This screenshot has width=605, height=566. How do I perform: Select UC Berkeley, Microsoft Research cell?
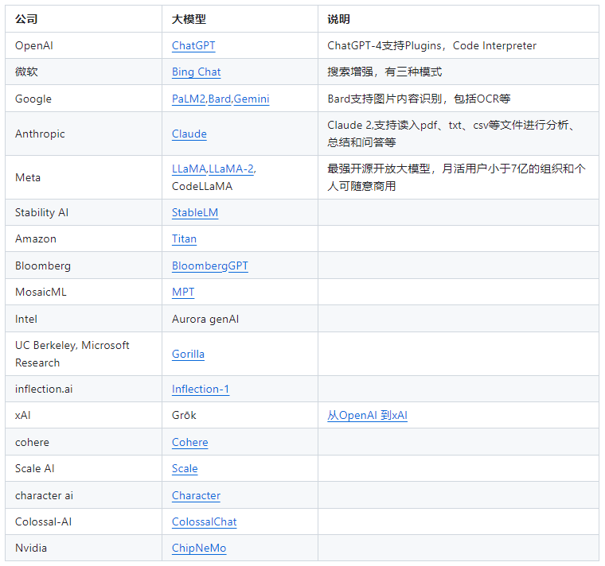coord(84,354)
